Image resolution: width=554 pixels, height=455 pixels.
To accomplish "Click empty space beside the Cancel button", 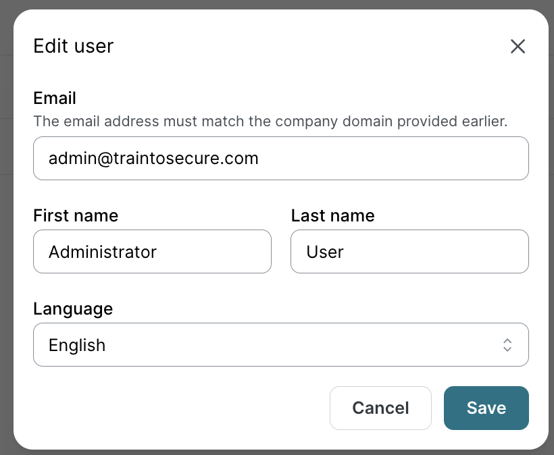I will (x=176, y=408).
